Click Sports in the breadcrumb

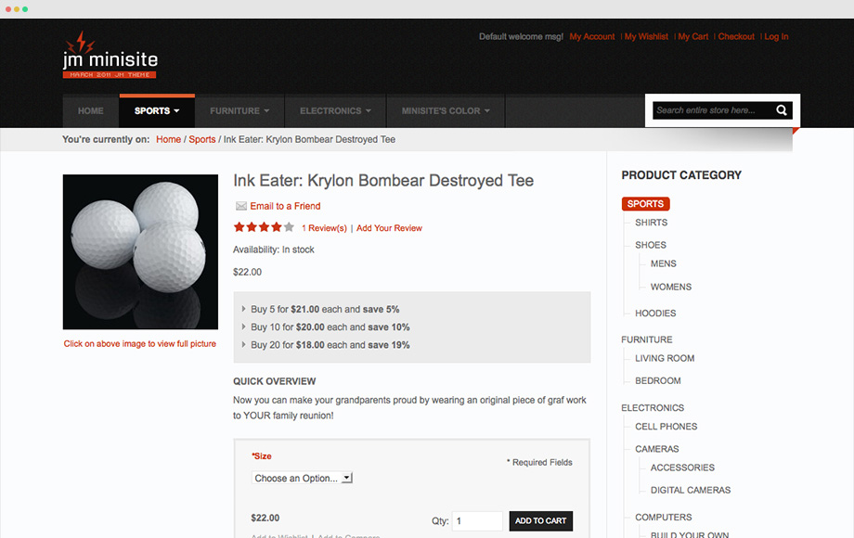click(x=202, y=139)
